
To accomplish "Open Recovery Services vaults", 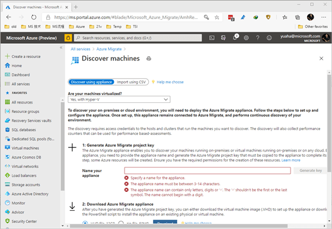I will pyautogui.click(x=28, y=120).
